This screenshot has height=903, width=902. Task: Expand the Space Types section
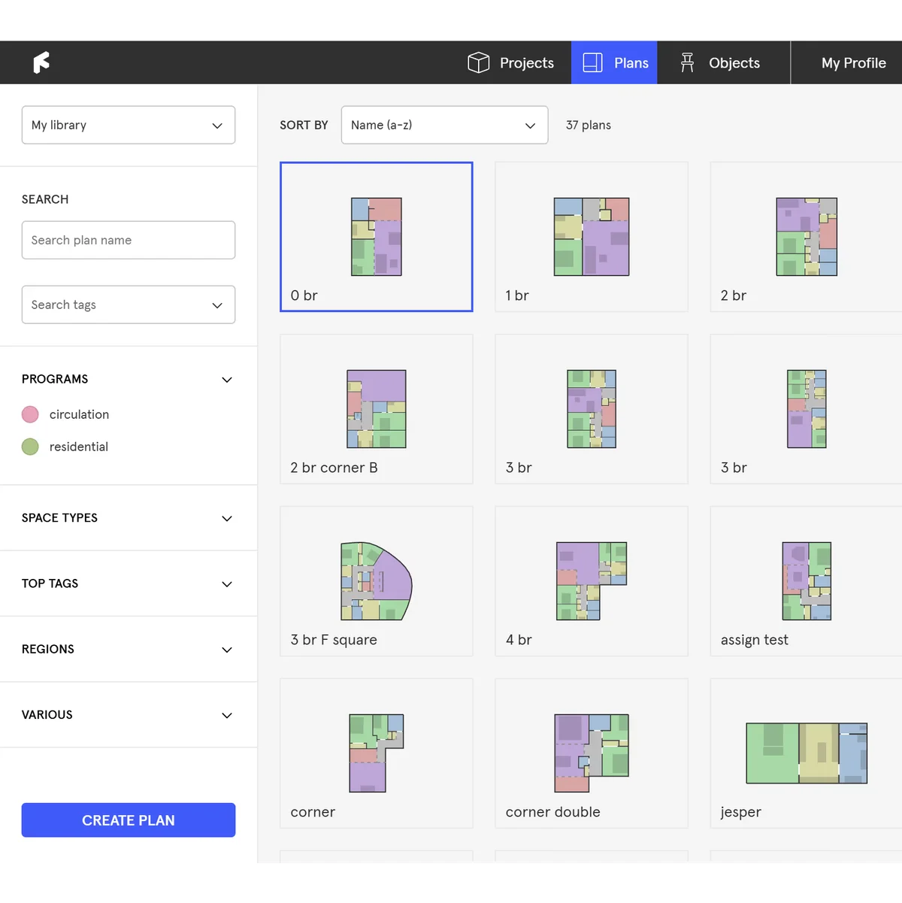pos(128,518)
